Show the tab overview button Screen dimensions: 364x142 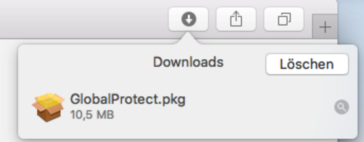[x=284, y=19]
